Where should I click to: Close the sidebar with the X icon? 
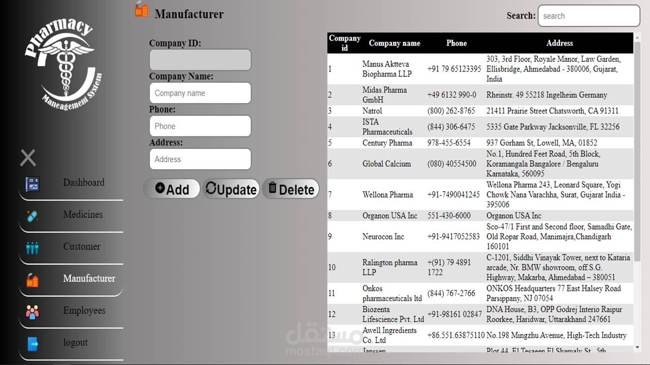pyautogui.click(x=28, y=158)
